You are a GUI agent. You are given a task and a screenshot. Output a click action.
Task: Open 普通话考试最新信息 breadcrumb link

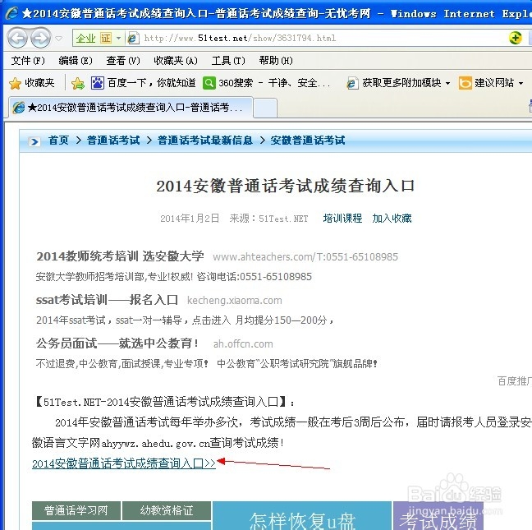click(x=205, y=141)
